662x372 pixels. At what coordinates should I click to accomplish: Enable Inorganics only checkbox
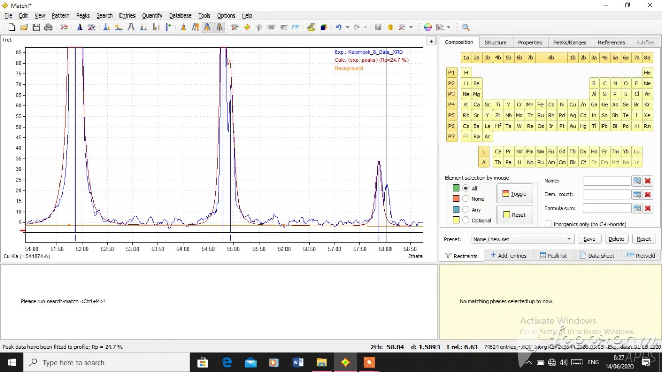tap(548, 224)
